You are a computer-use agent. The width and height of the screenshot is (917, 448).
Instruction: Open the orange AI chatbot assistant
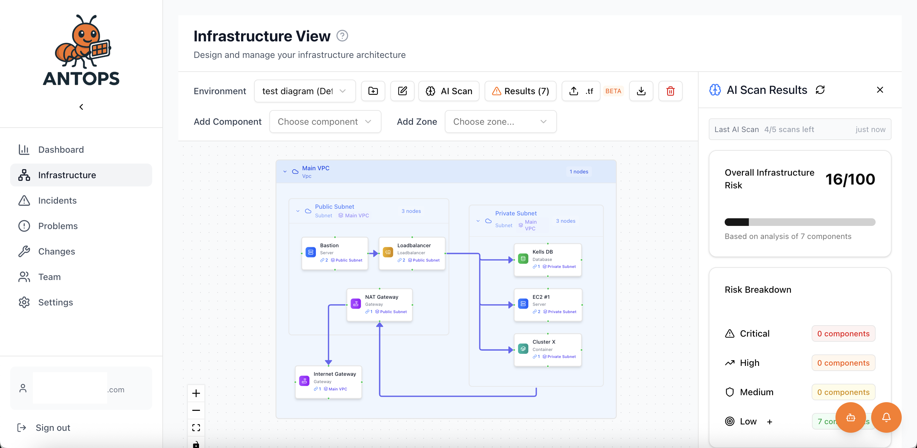click(x=851, y=417)
